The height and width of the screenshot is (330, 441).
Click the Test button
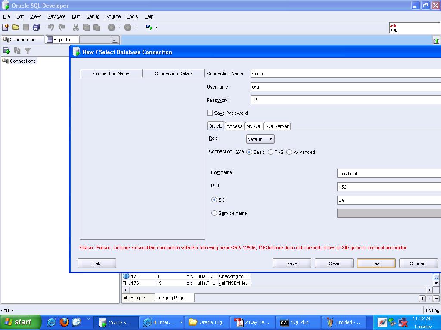[x=376, y=263]
